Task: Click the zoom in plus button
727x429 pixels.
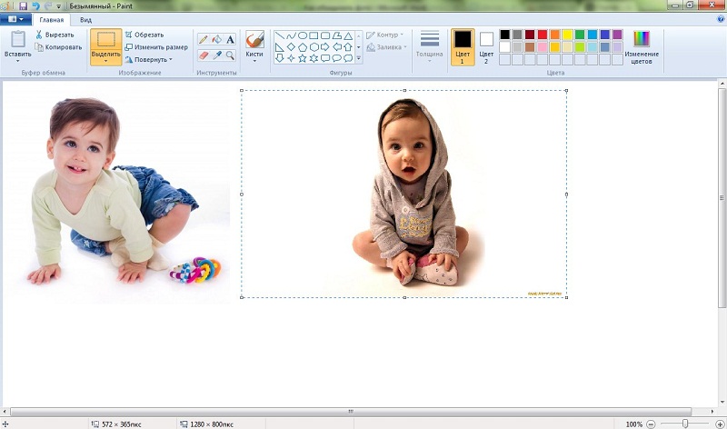Action: (x=717, y=424)
